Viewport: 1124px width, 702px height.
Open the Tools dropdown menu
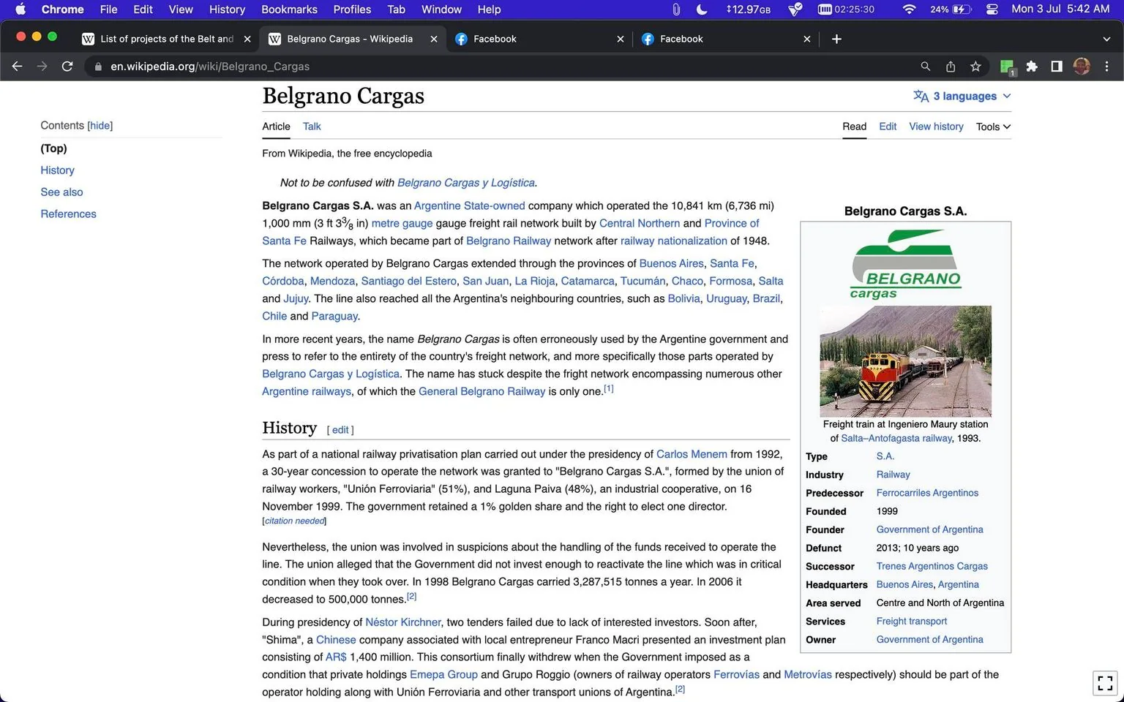[993, 127]
